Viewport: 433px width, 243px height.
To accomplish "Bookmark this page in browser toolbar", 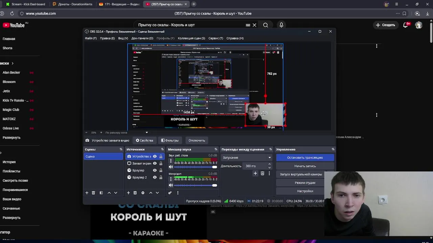I will [x=404, y=13].
